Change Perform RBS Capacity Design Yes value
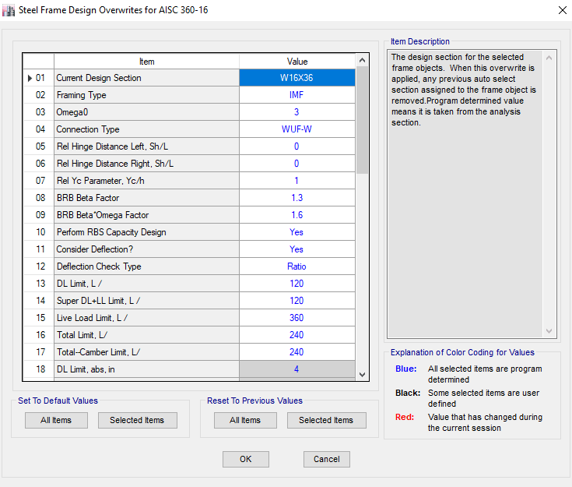This screenshot has height=487, width=572. tap(297, 232)
